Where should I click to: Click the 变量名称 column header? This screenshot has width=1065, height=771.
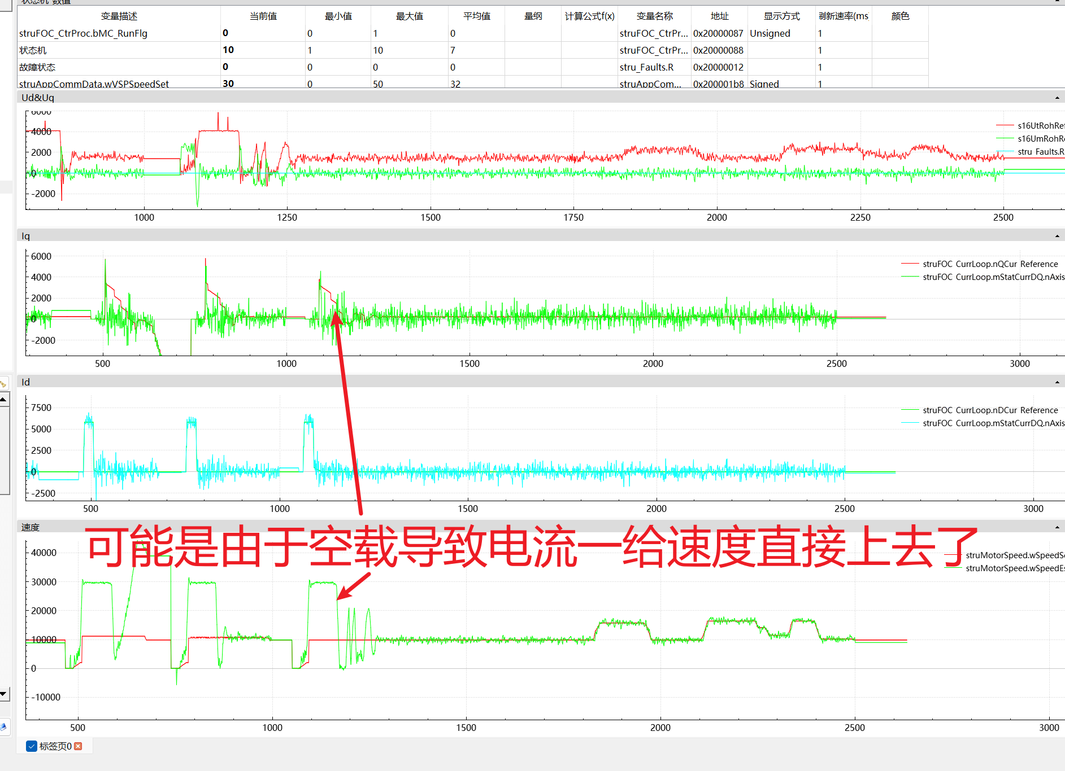tap(654, 16)
